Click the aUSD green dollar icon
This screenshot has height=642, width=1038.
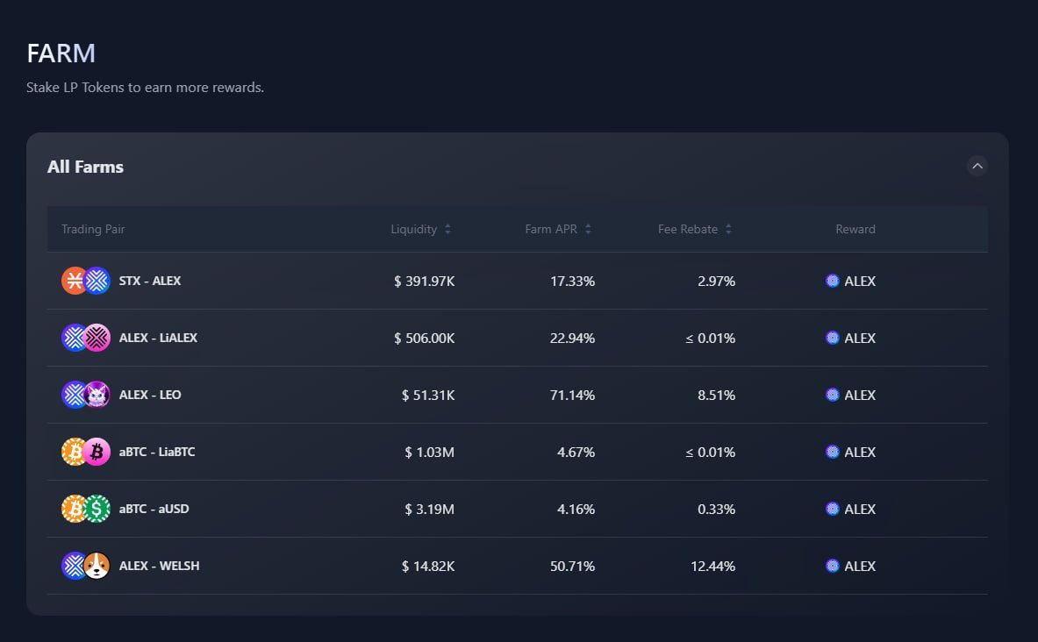click(97, 509)
